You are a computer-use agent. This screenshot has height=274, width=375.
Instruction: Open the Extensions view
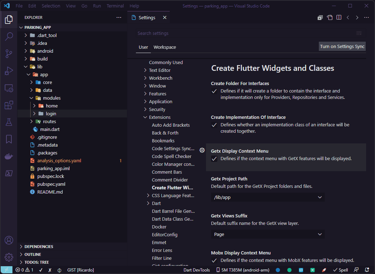9,105
